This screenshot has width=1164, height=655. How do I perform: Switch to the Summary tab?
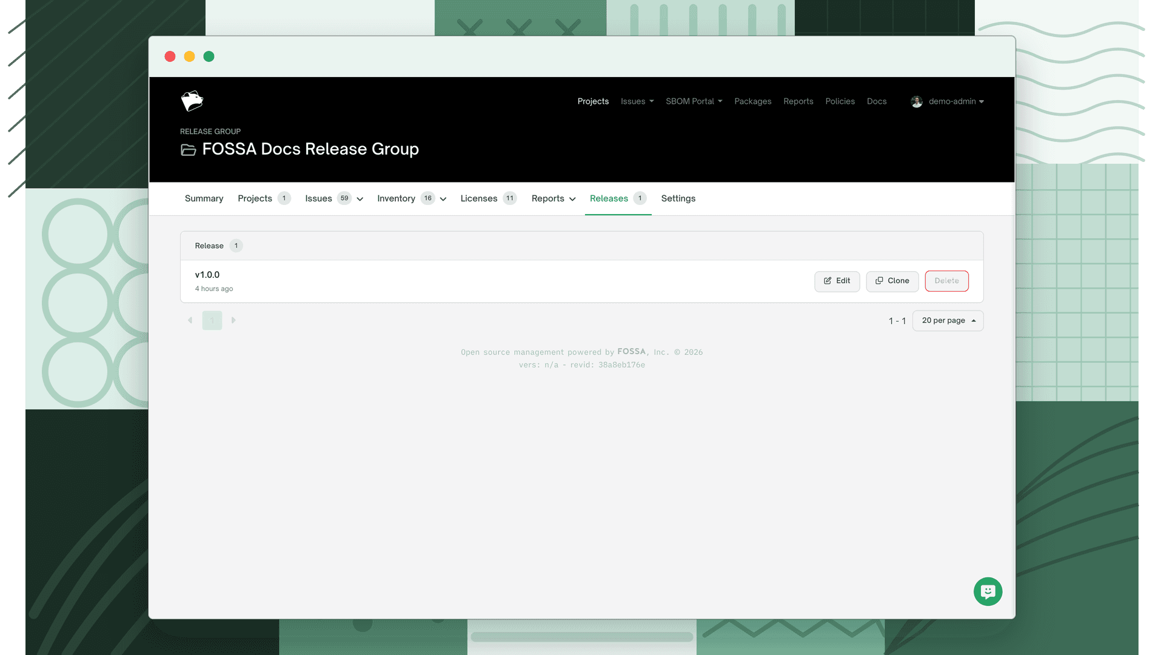pos(204,198)
